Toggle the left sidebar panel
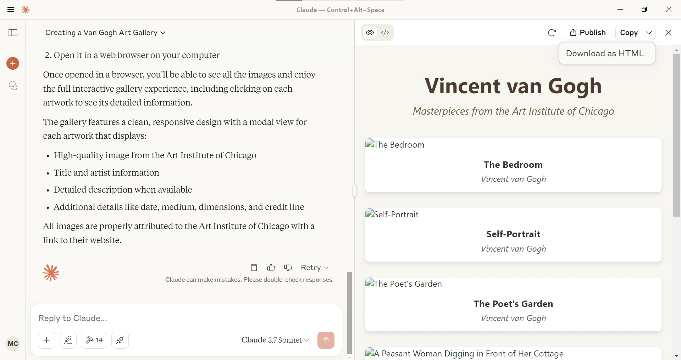The width and height of the screenshot is (681, 360). tap(13, 33)
